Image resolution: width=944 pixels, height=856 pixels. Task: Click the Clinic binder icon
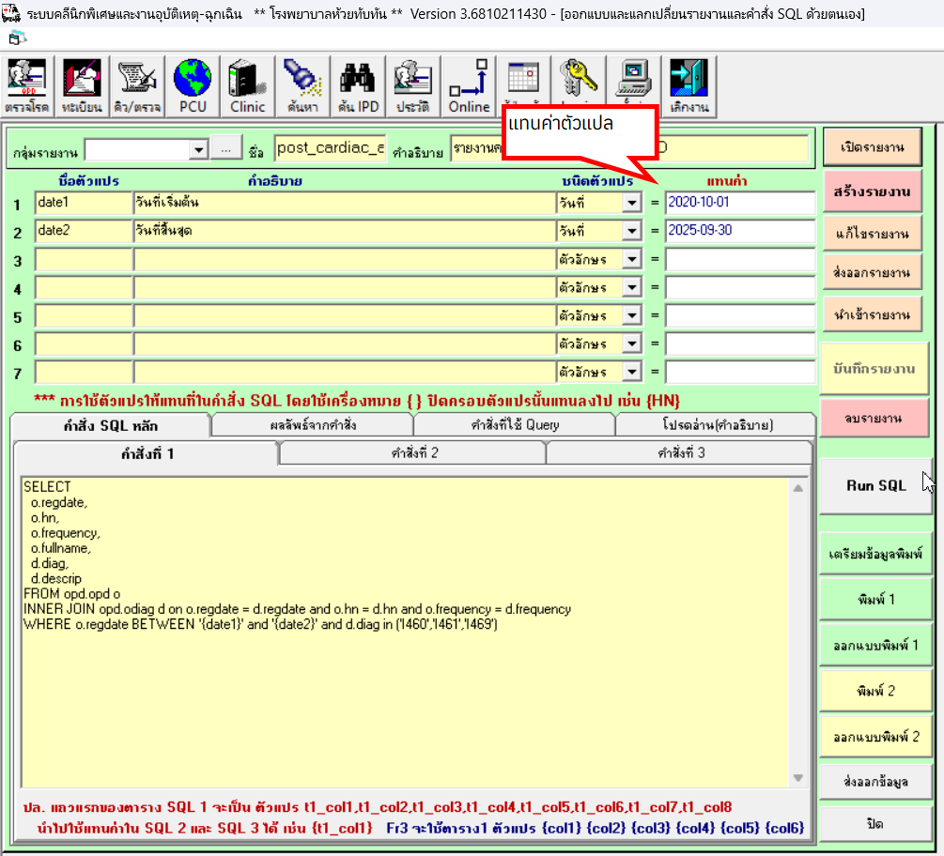(248, 86)
